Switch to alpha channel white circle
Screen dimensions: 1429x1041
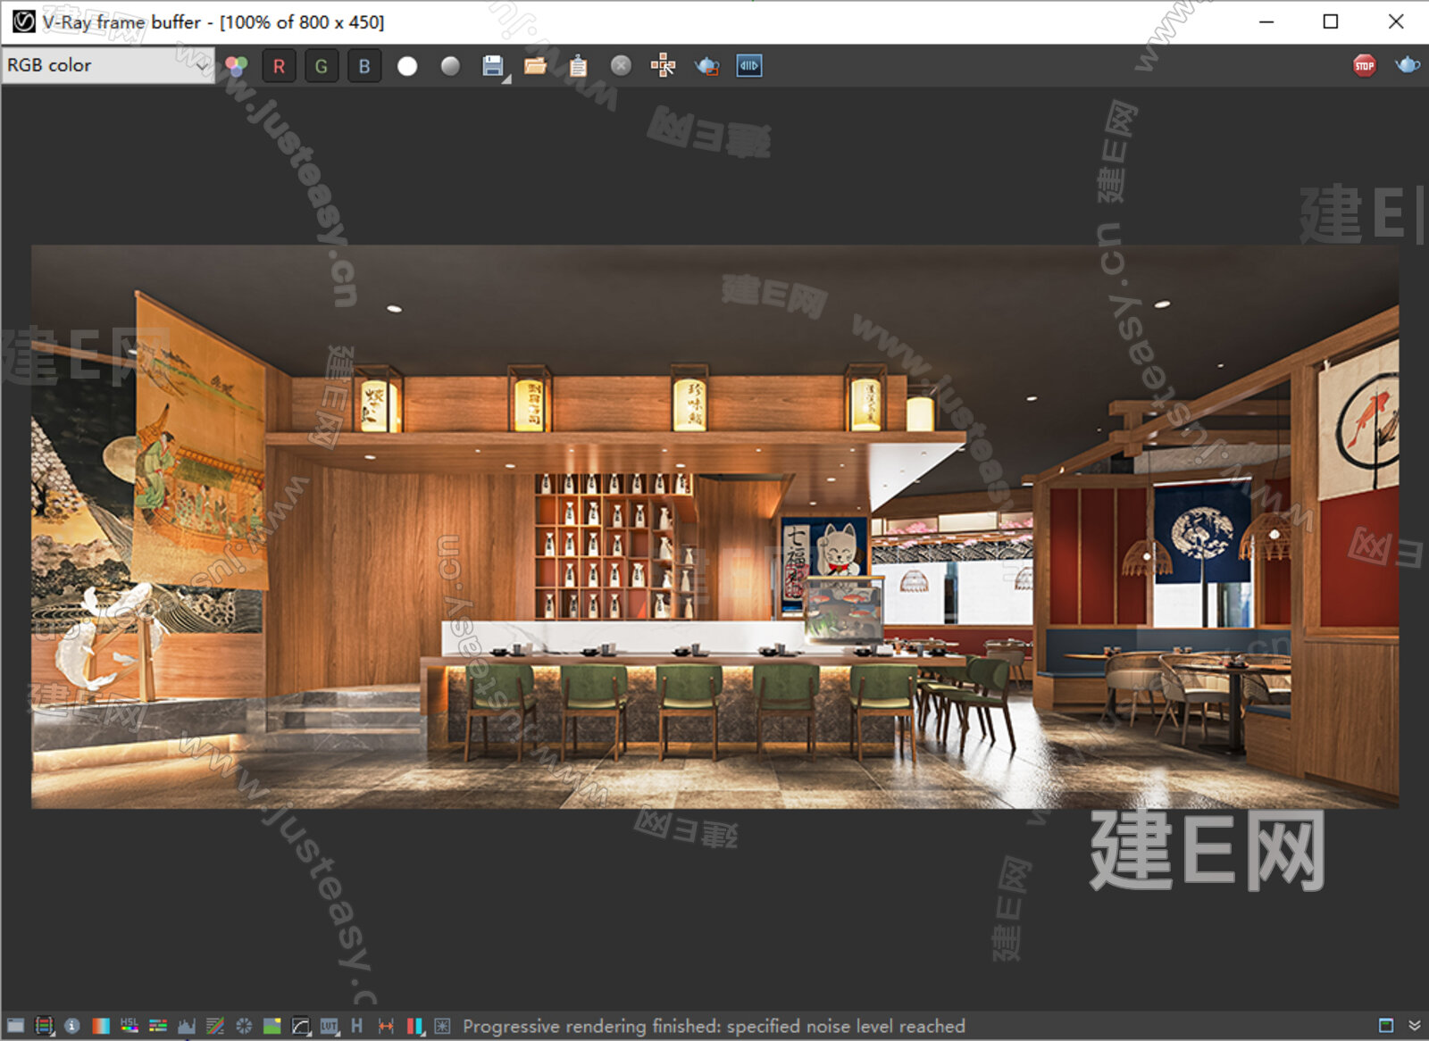point(407,66)
